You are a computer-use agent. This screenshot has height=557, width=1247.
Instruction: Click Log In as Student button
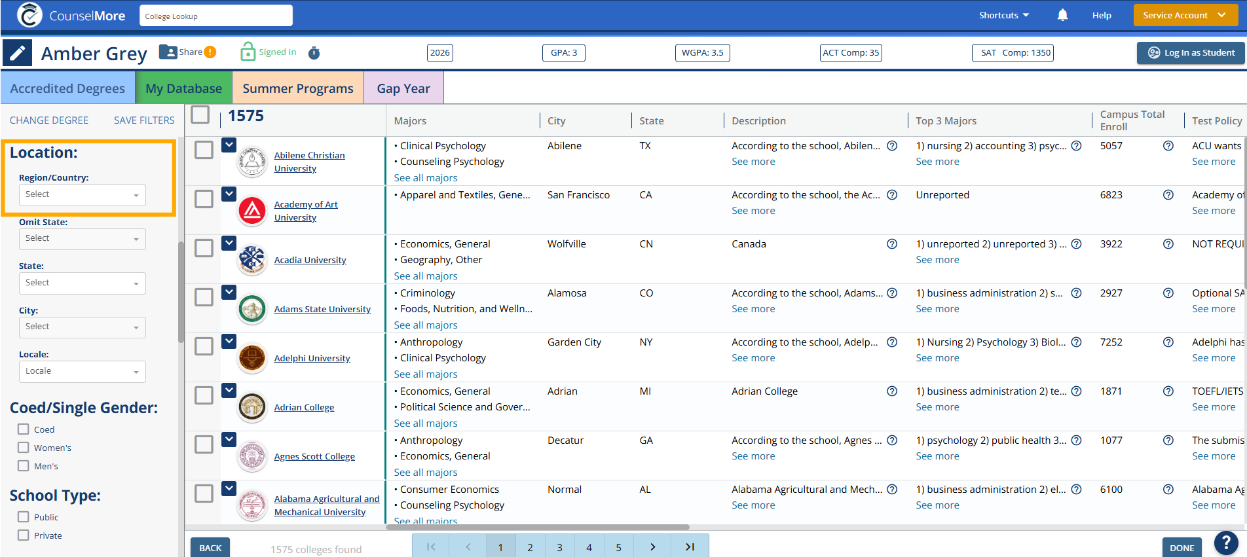pos(1191,53)
